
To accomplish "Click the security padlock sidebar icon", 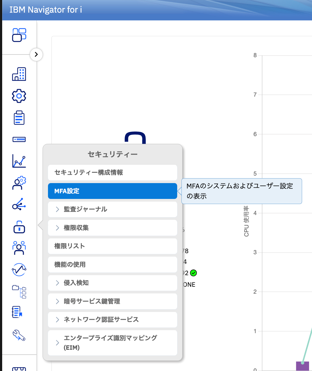I will pos(19,227).
